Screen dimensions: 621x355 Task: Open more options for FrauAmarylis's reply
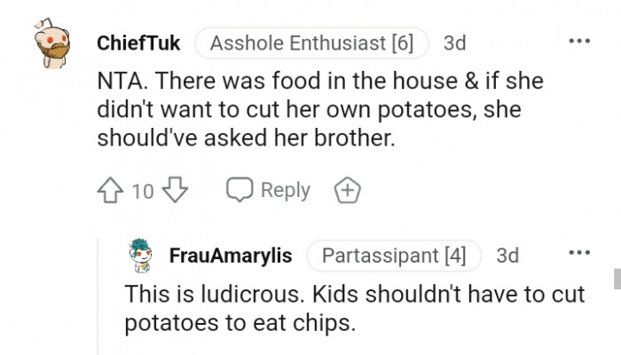click(x=579, y=255)
